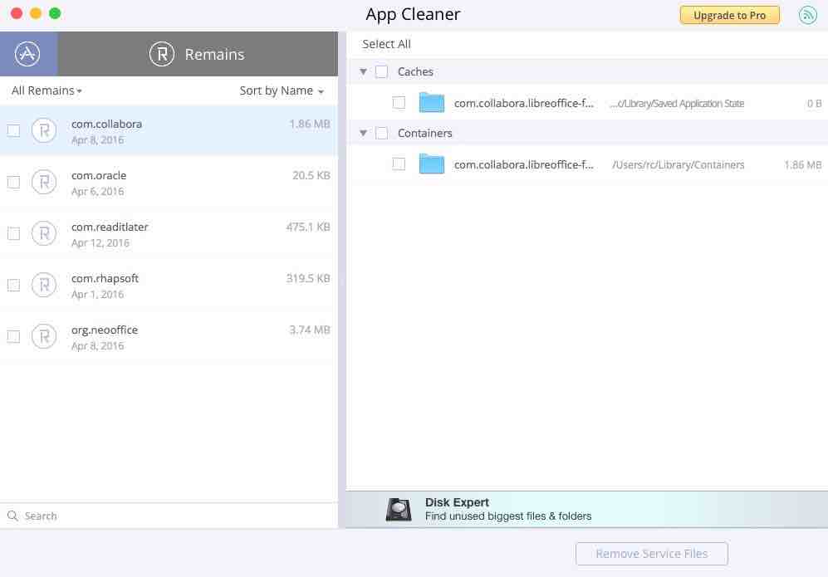
Task: Tick the com.oracle checkbox
Action: tap(14, 182)
